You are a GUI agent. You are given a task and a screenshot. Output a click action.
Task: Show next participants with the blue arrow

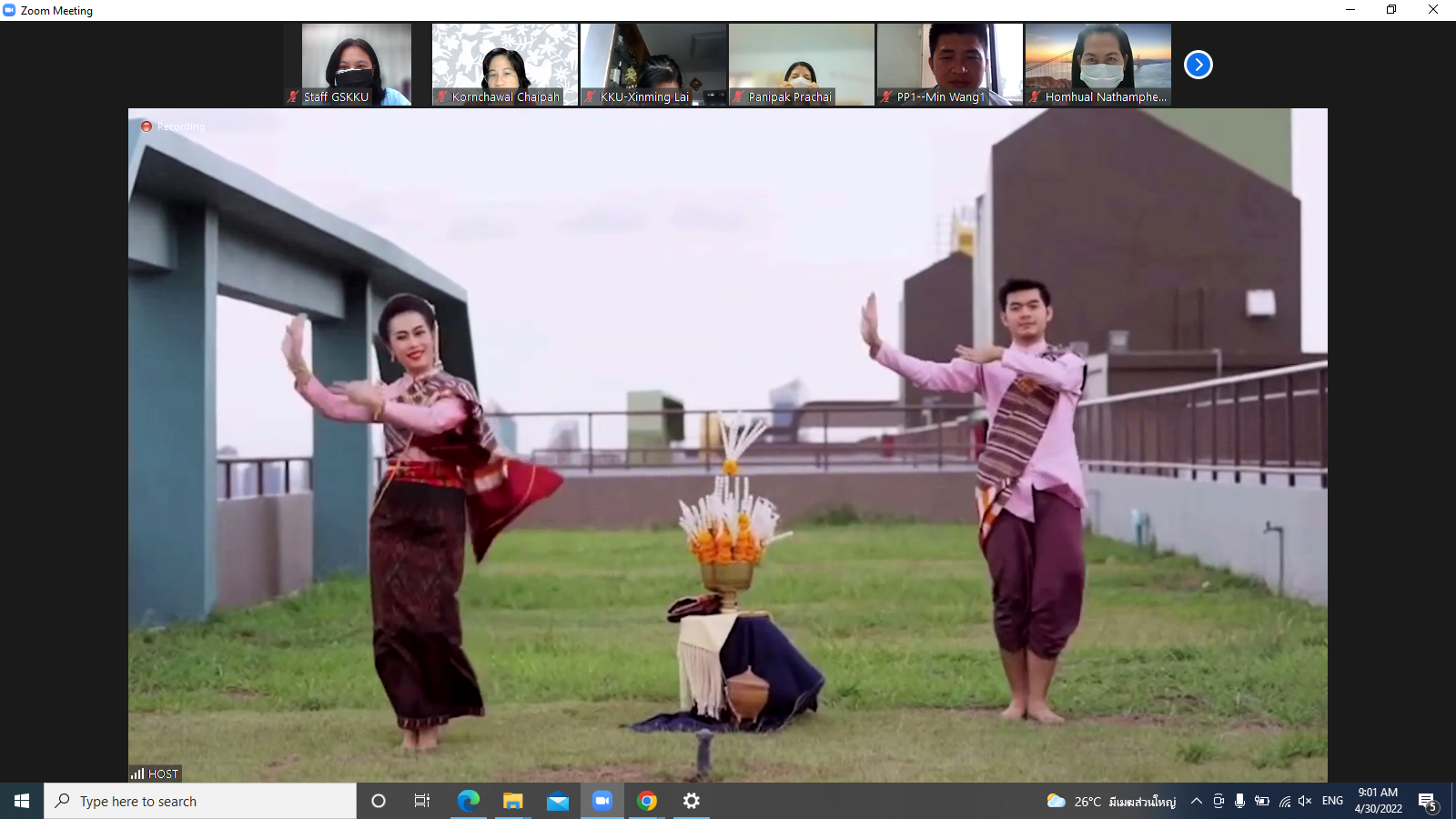pos(1198,65)
